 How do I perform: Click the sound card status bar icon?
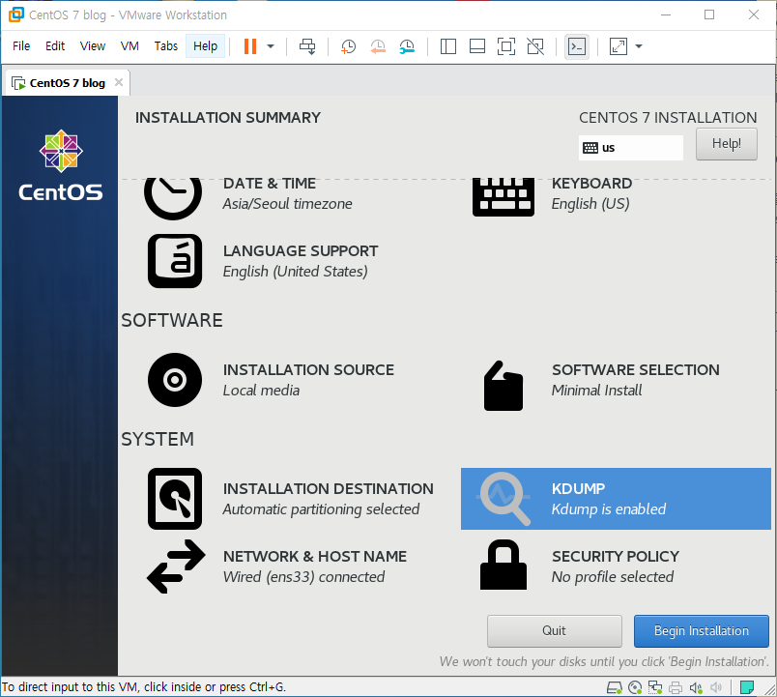pyautogui.click(x=696, y=687)
